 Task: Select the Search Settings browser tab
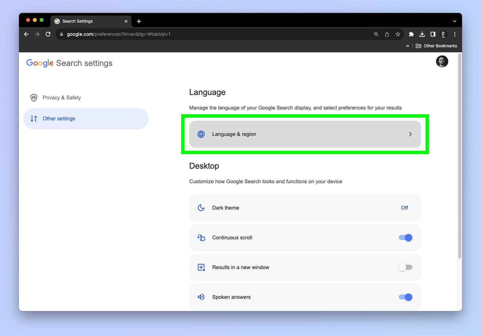[91, 21]
